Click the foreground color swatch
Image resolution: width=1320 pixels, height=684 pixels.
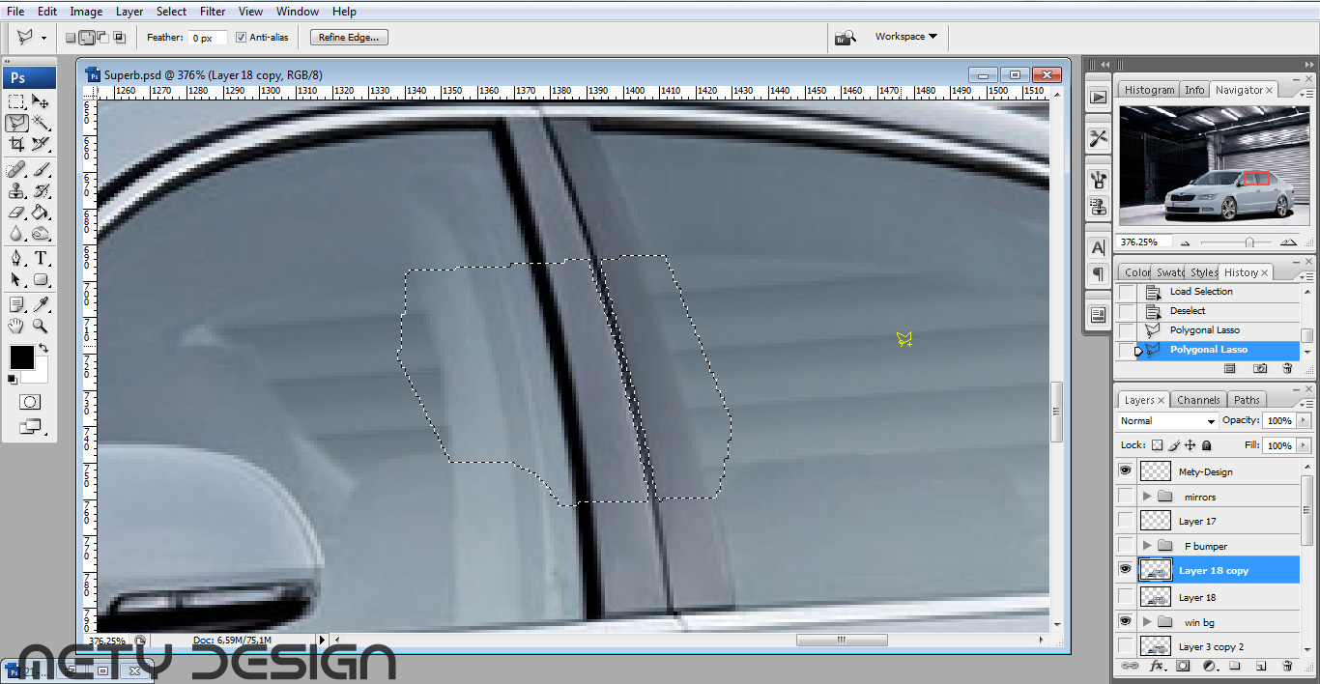[x=21, y=357]
